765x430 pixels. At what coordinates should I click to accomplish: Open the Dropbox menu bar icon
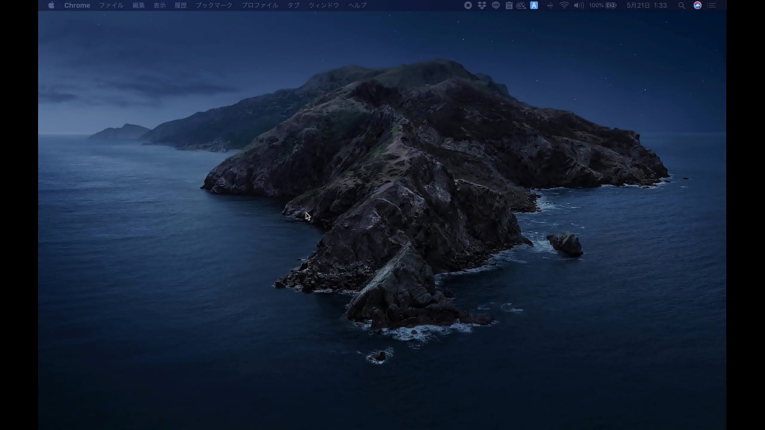pos(482,5)
